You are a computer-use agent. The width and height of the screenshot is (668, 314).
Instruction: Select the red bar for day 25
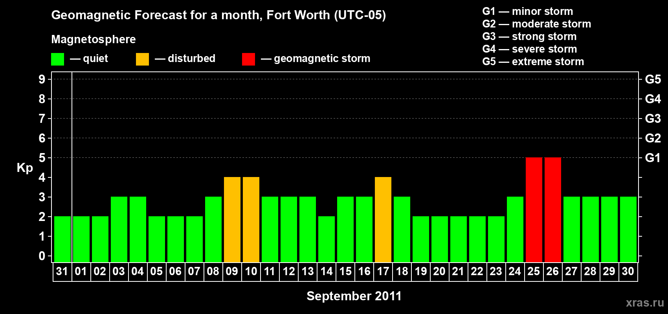click(x=534, y=210)
